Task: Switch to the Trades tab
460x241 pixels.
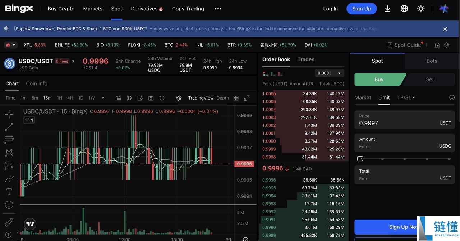Action: 306,59
